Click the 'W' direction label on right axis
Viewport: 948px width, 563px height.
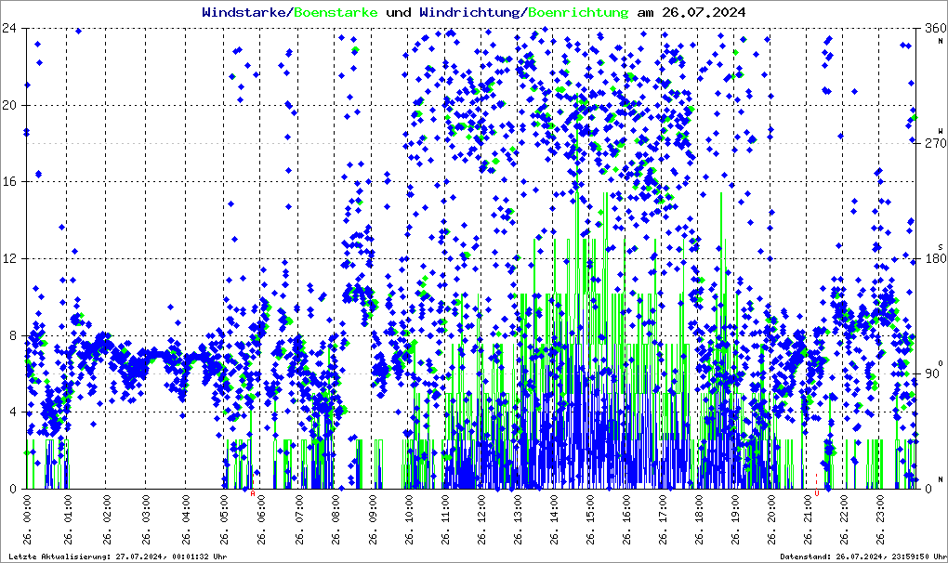pos(941,131)
